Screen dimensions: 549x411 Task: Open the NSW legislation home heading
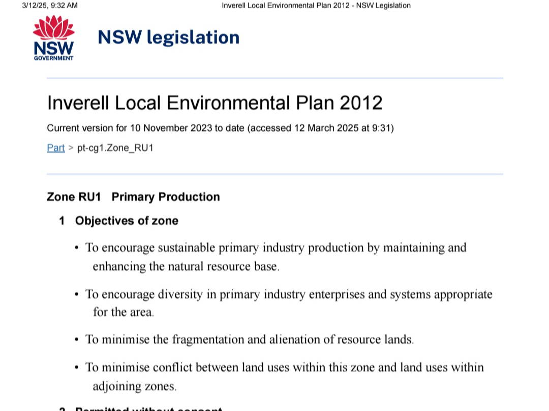tap(168, 38)
